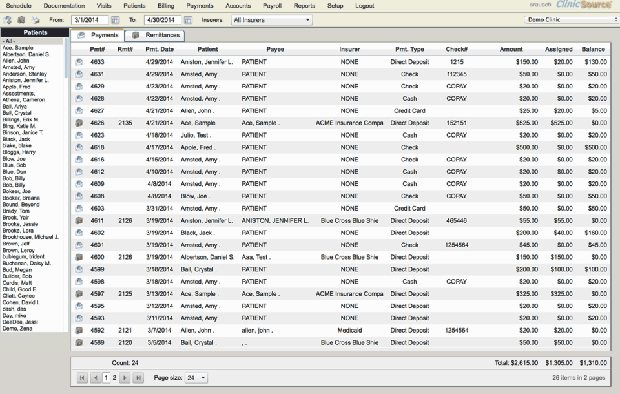Click the add payment envelope toolbar icon
The height and width of the screenshot is (394, 620).
click(8, 20)
